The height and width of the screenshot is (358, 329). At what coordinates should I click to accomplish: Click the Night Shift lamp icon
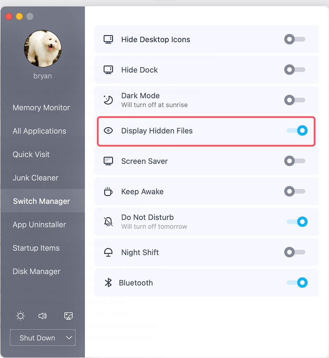(x=108, y=252)
